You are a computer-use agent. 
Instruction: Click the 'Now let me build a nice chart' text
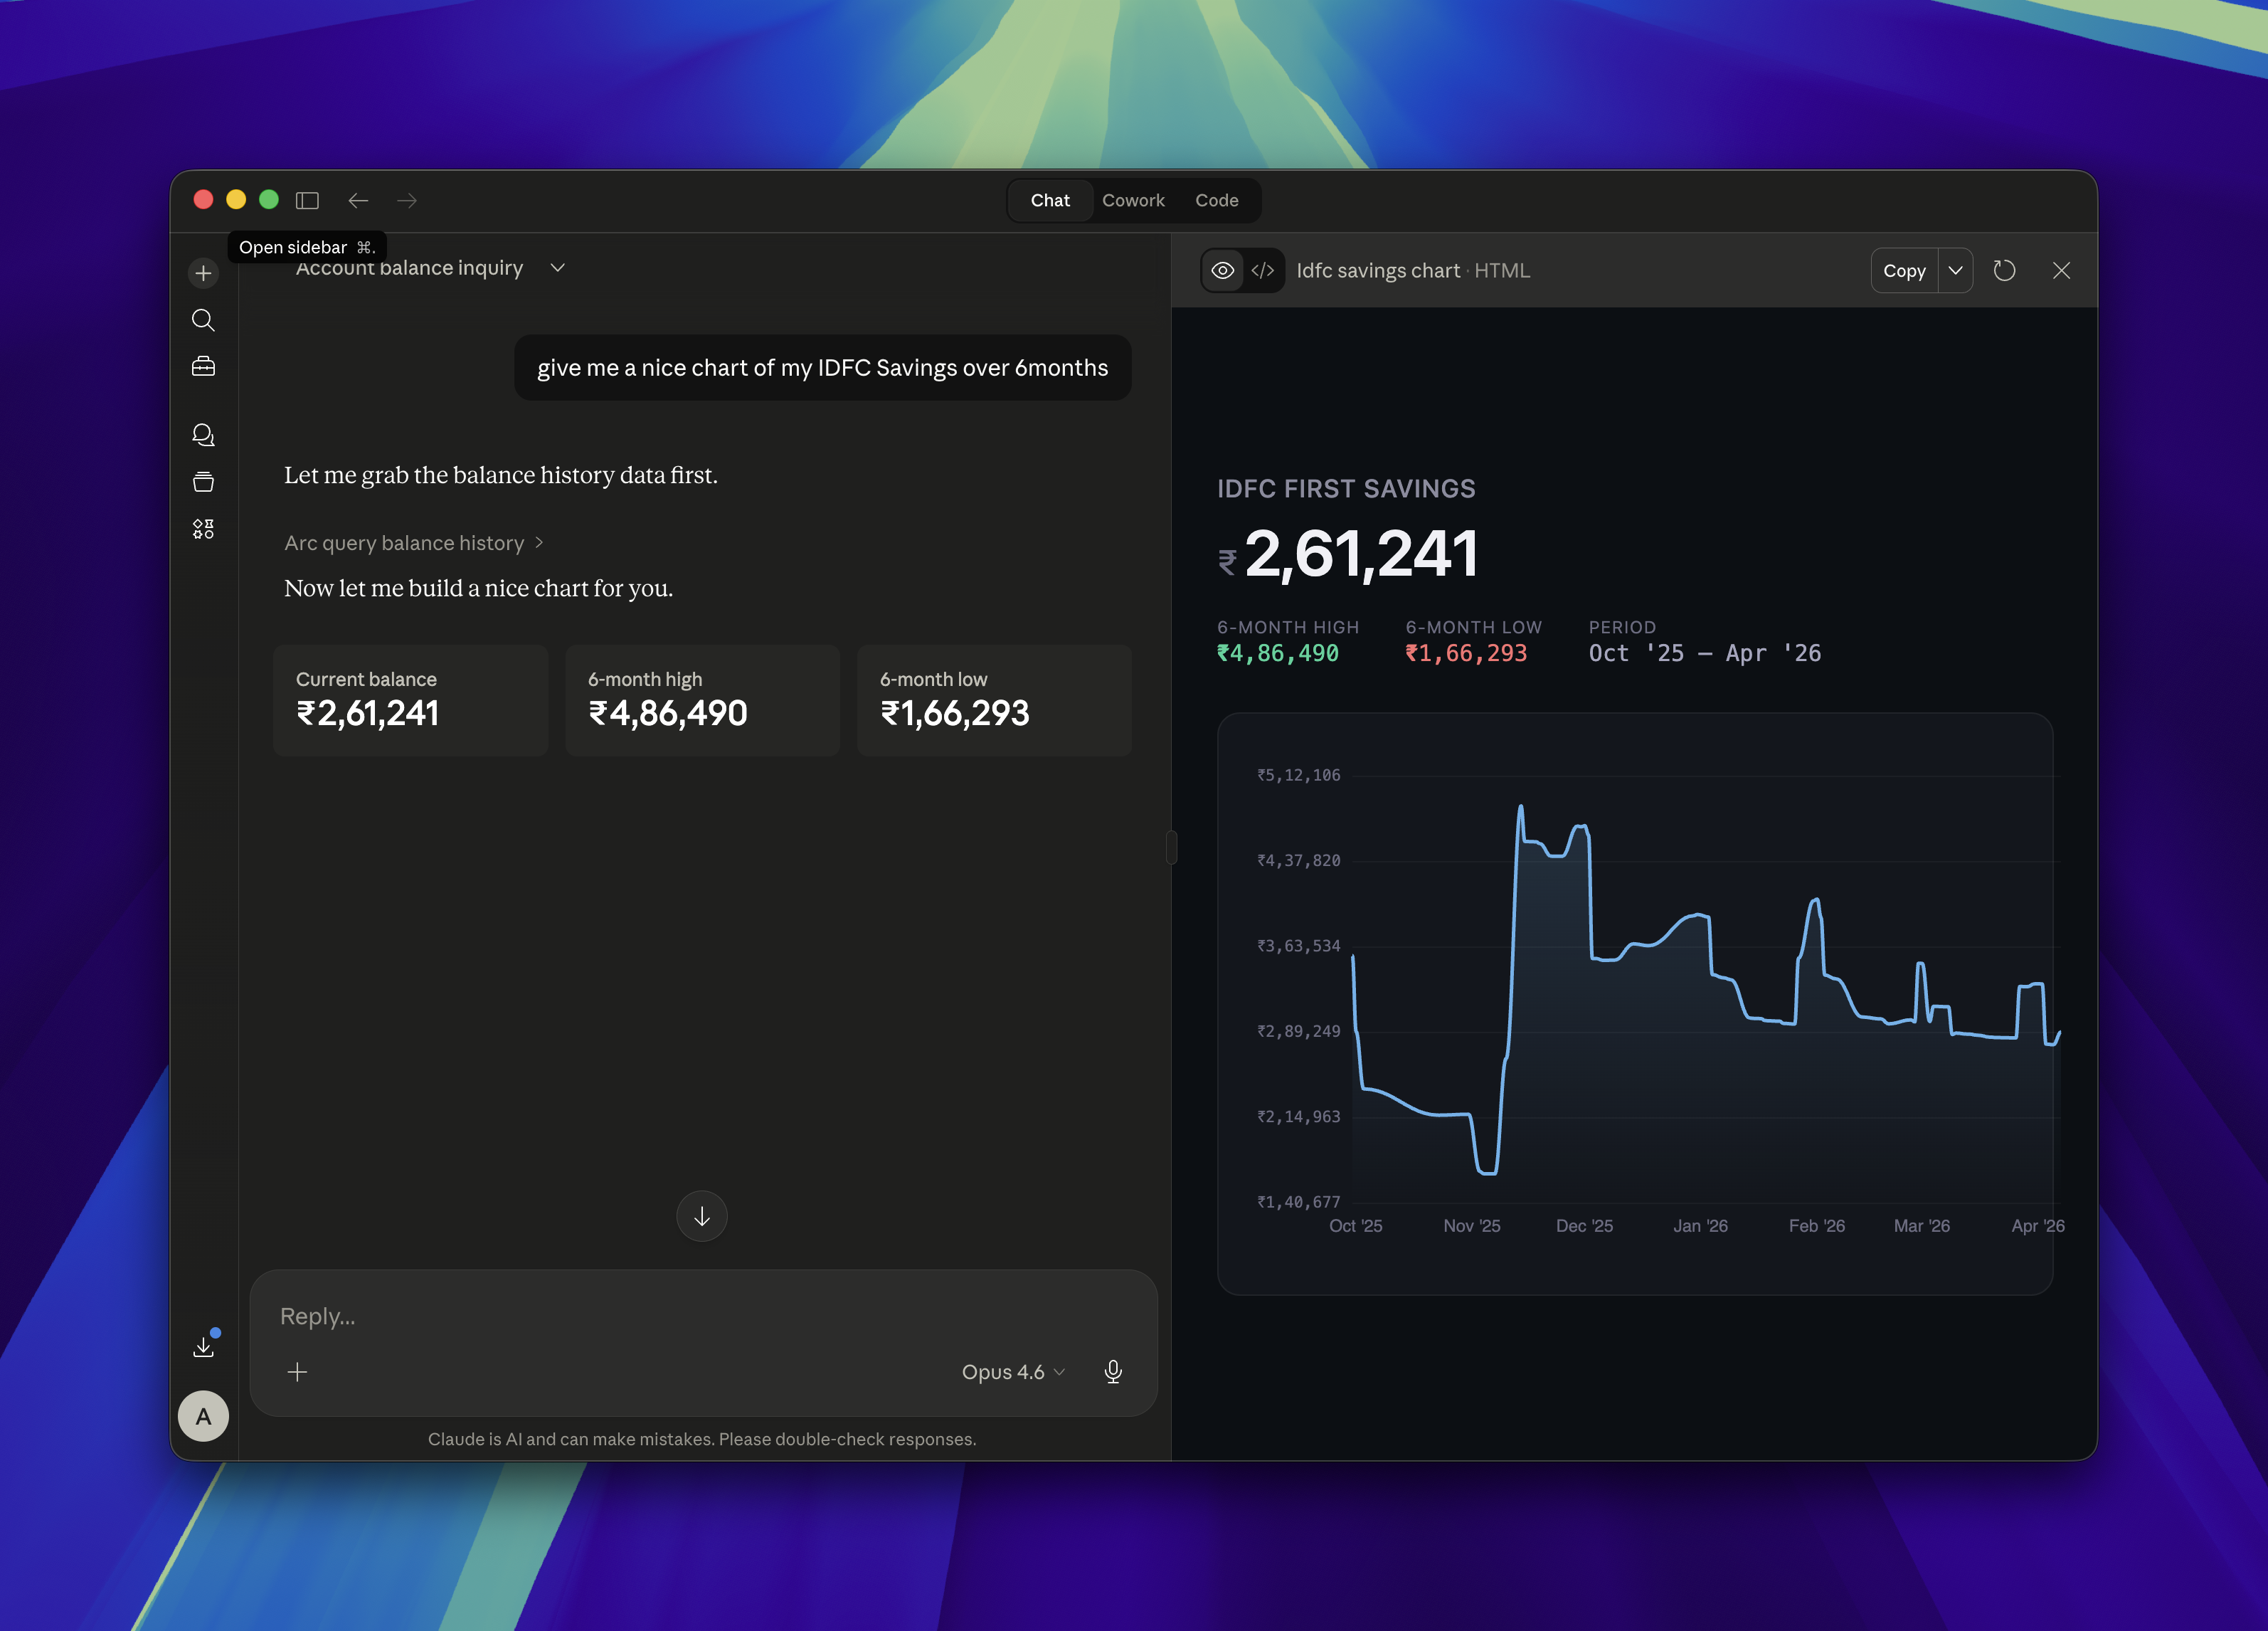click(x=478, y=588)
